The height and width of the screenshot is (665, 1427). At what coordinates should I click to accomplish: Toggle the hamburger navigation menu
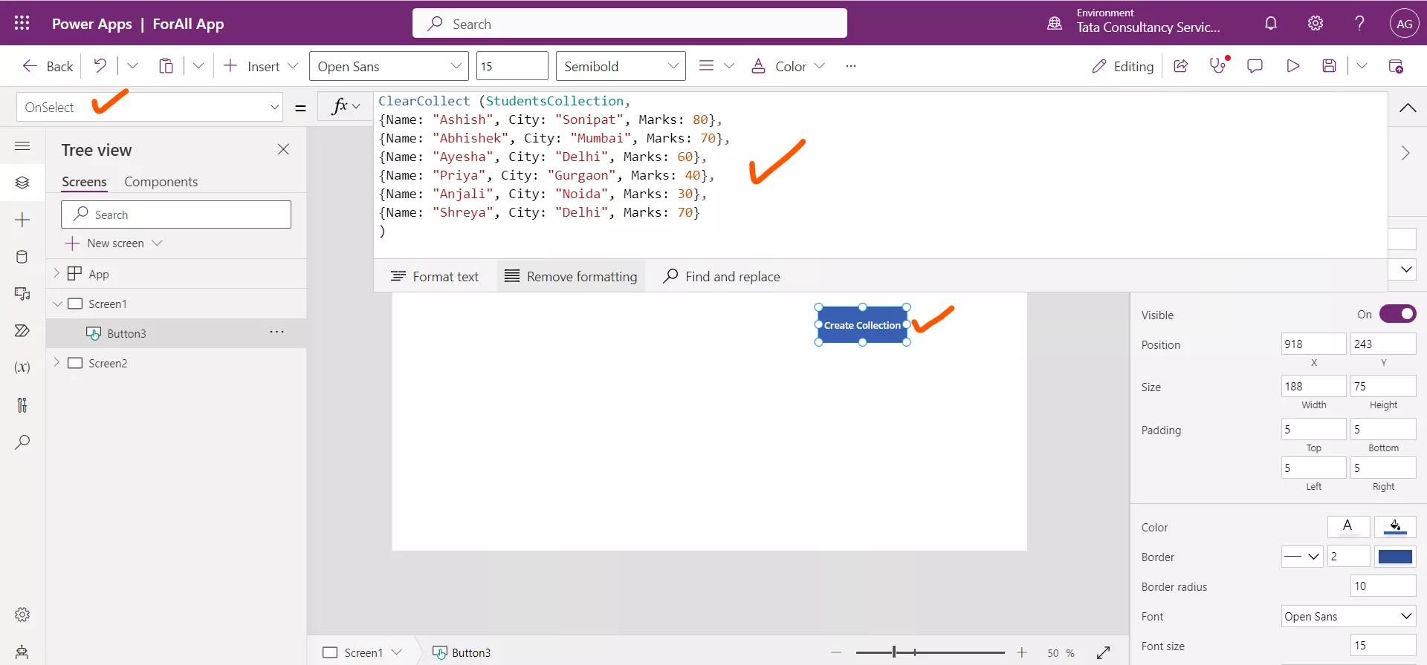(22, 145)
